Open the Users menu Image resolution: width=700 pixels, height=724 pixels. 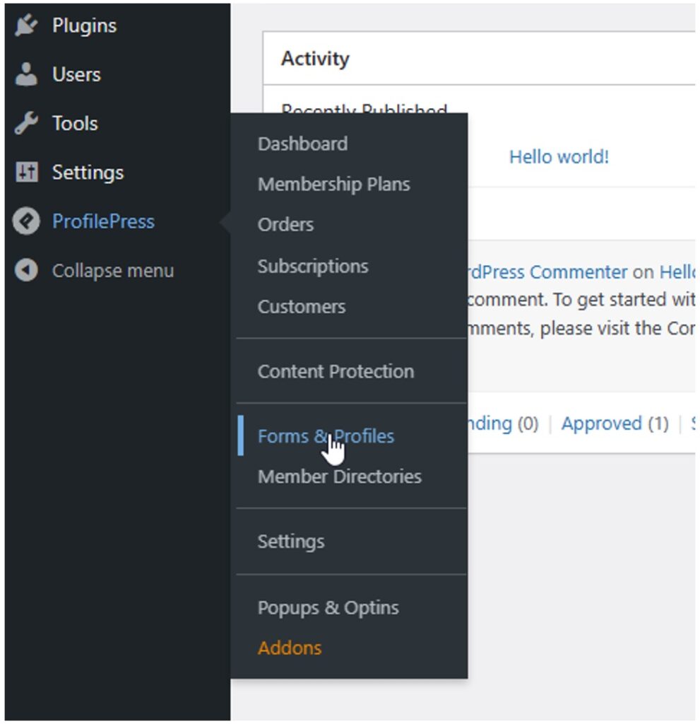[x=76, y=74]
